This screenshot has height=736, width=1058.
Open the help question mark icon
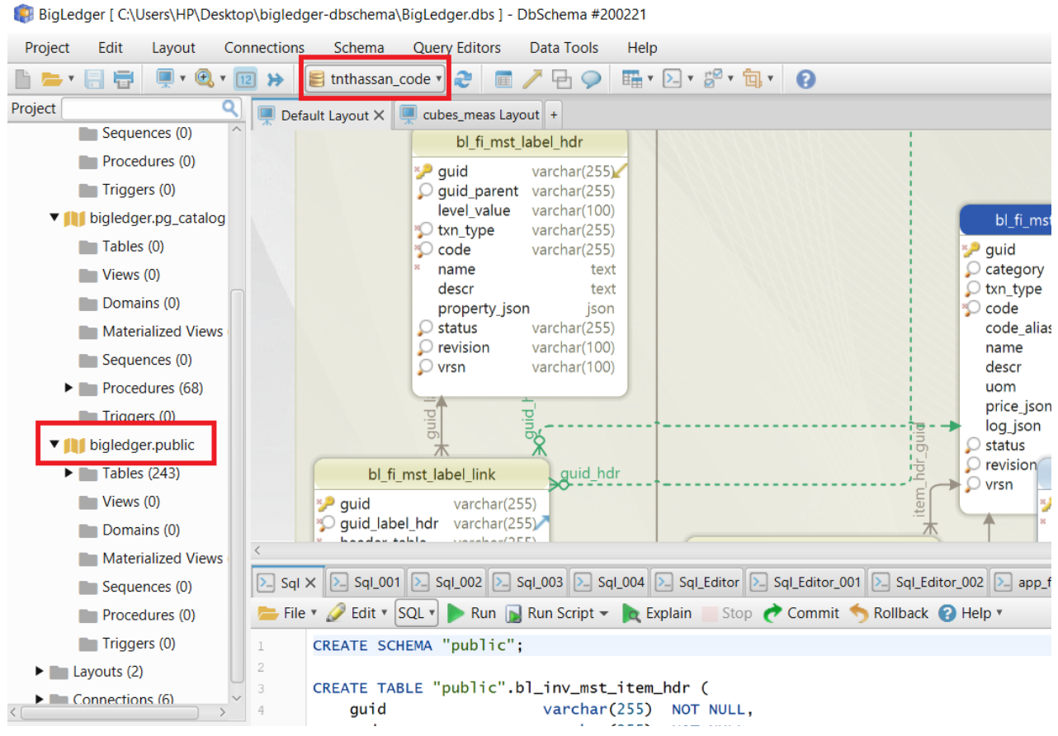[805, 79]
